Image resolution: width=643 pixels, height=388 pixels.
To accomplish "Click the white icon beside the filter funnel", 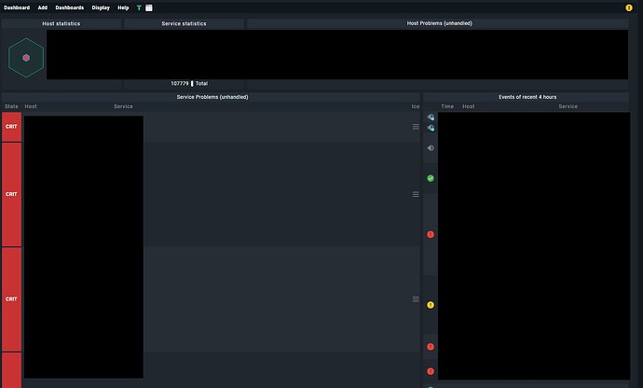I will 149,7.
